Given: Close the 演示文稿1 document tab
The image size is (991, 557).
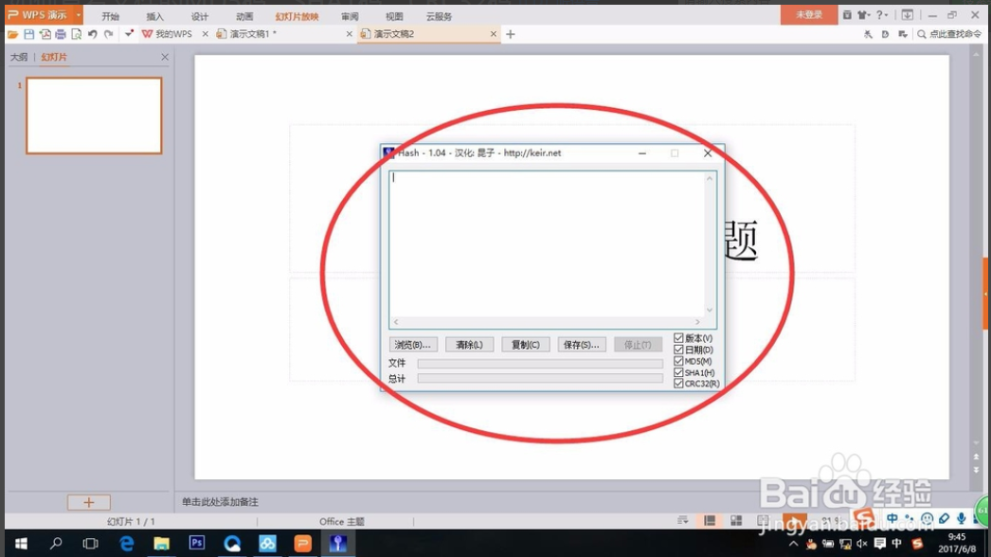Looking at the screenshot, I should click(x=349, y=34).
